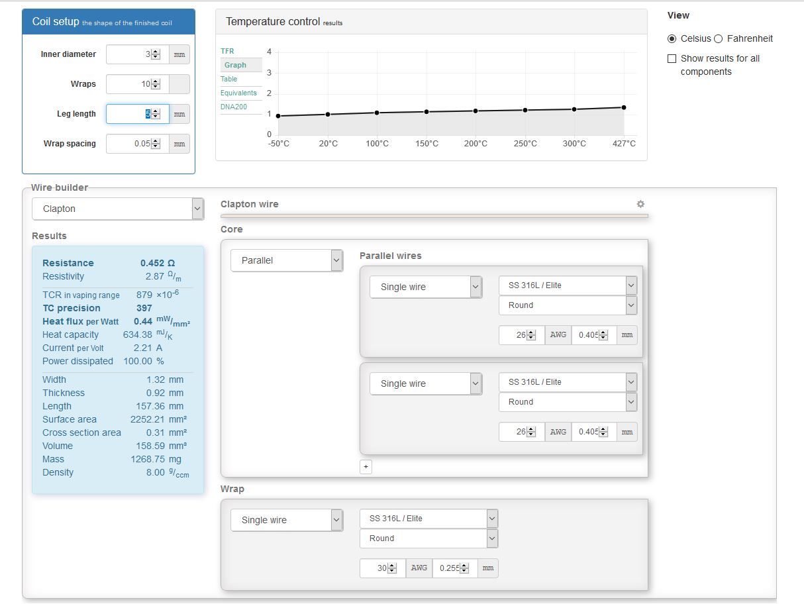Click the Width value 1.32 mm
The image size is (804, 610).
point(165,380)
